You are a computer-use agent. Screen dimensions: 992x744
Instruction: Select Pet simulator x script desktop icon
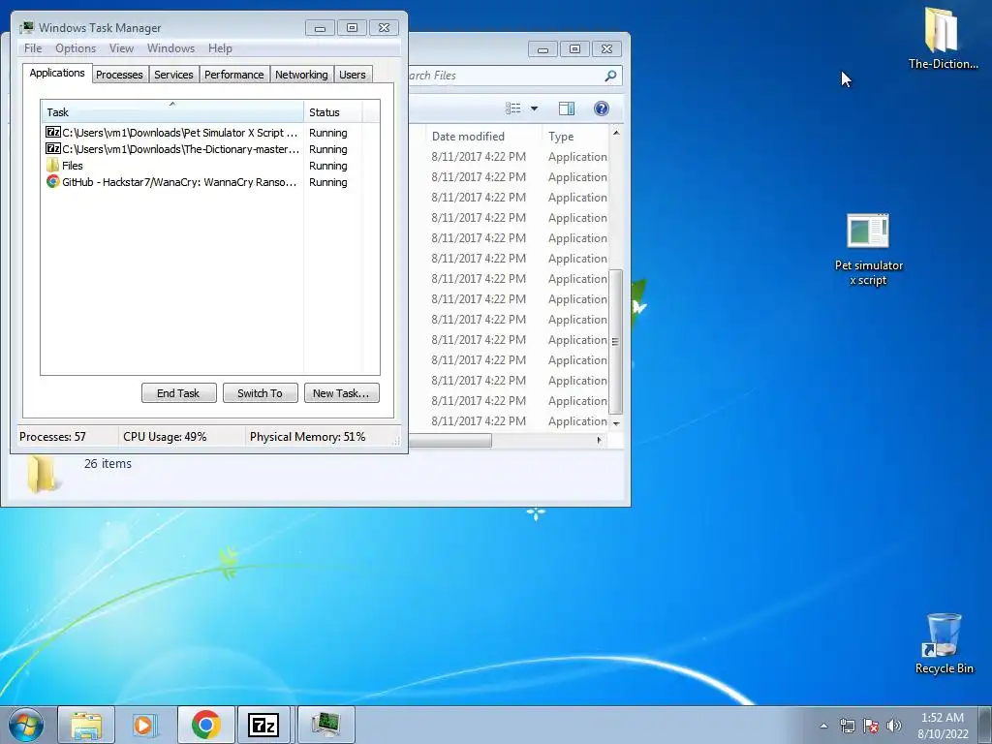868,250
